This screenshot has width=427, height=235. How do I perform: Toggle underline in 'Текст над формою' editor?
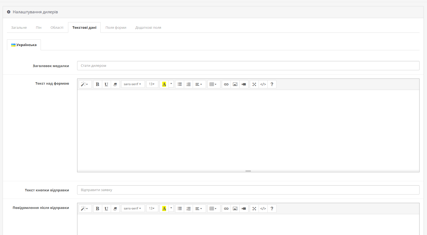tap(106, 84)
